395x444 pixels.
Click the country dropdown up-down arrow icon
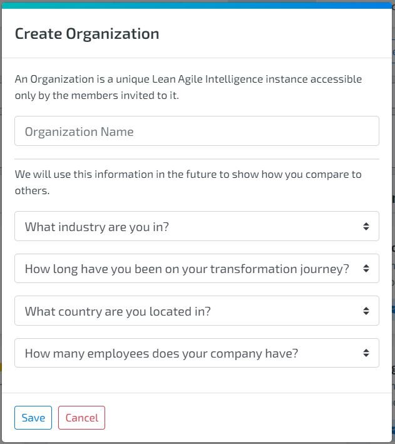tap(366, 311)
